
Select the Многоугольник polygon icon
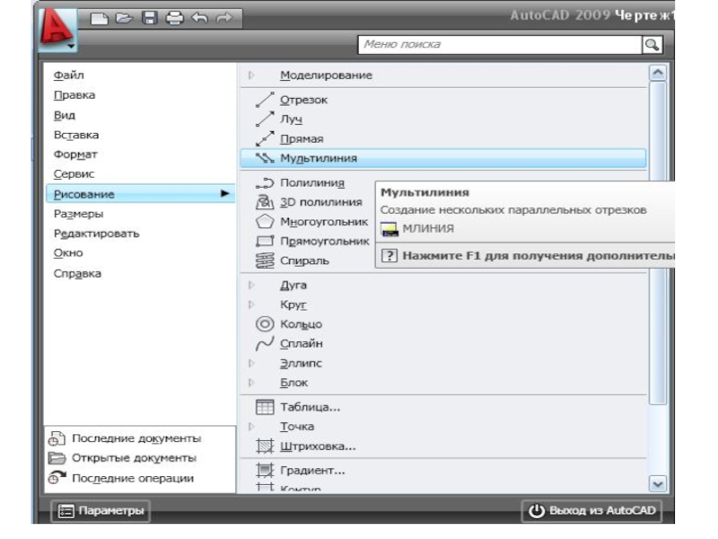point(265,222)
